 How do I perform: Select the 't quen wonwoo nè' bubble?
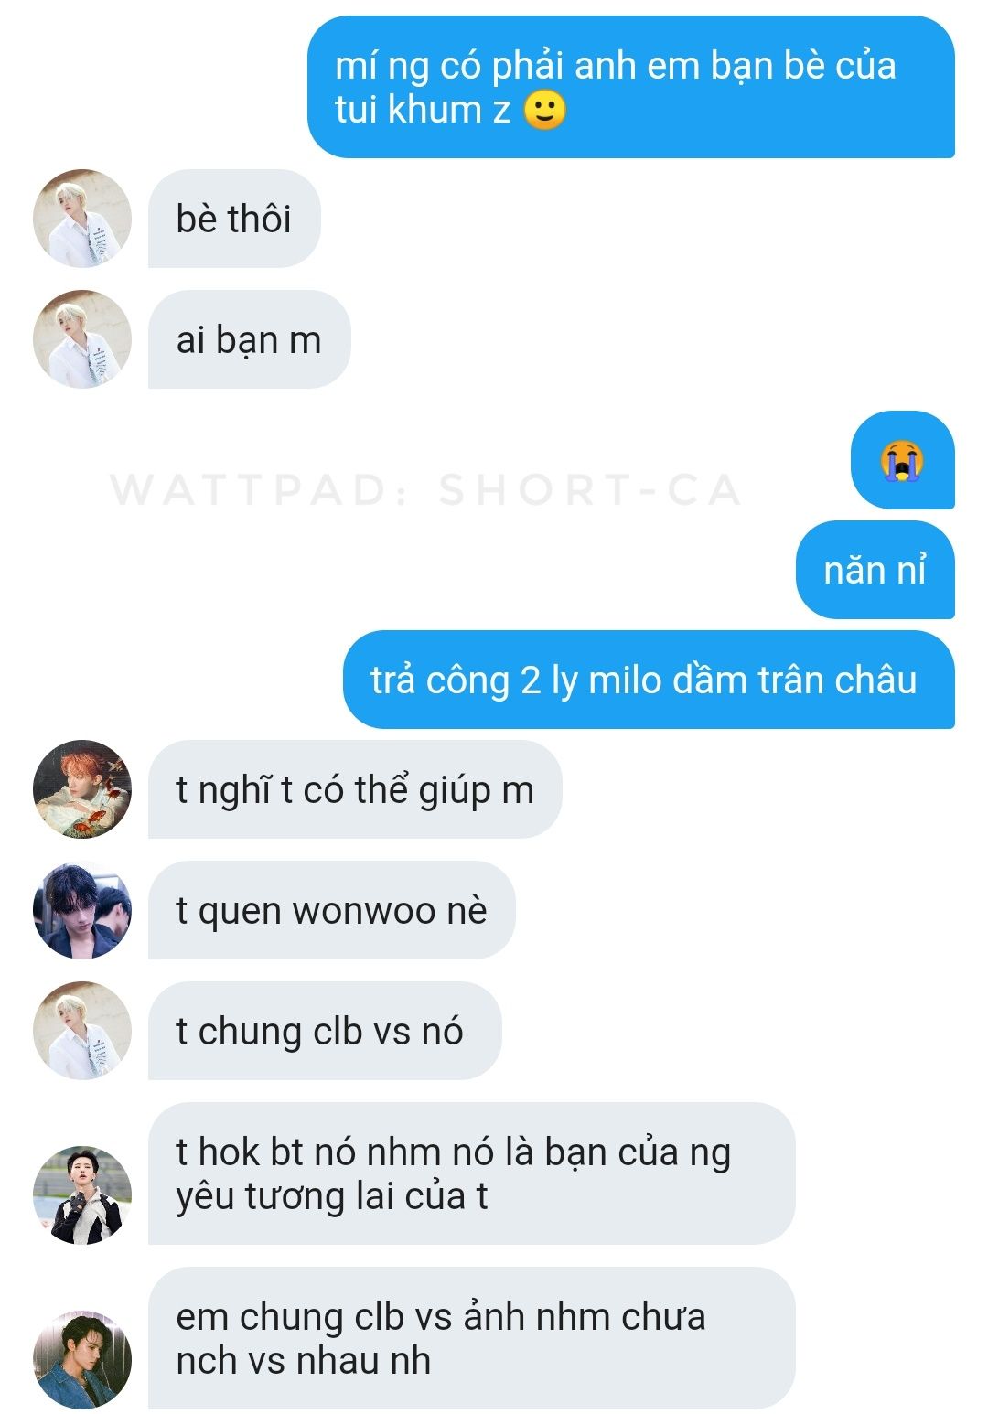click(331, 910)
